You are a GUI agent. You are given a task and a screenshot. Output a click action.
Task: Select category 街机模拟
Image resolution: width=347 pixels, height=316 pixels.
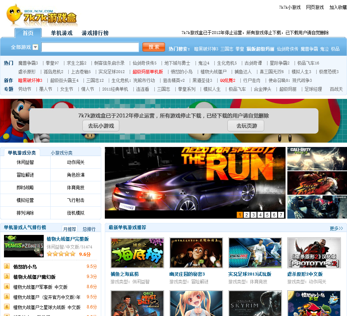[x=76, y=213]
